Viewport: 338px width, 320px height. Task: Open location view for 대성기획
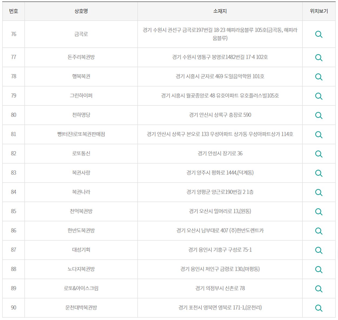pos(319,250)
